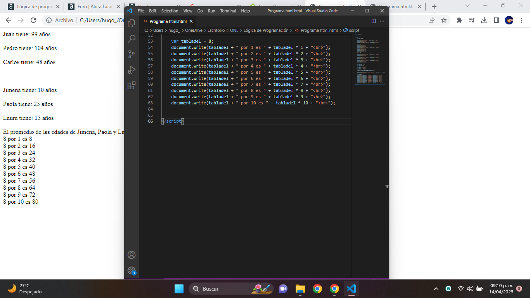Open Wi-Fi network tray icon

(x=461, y=289)
